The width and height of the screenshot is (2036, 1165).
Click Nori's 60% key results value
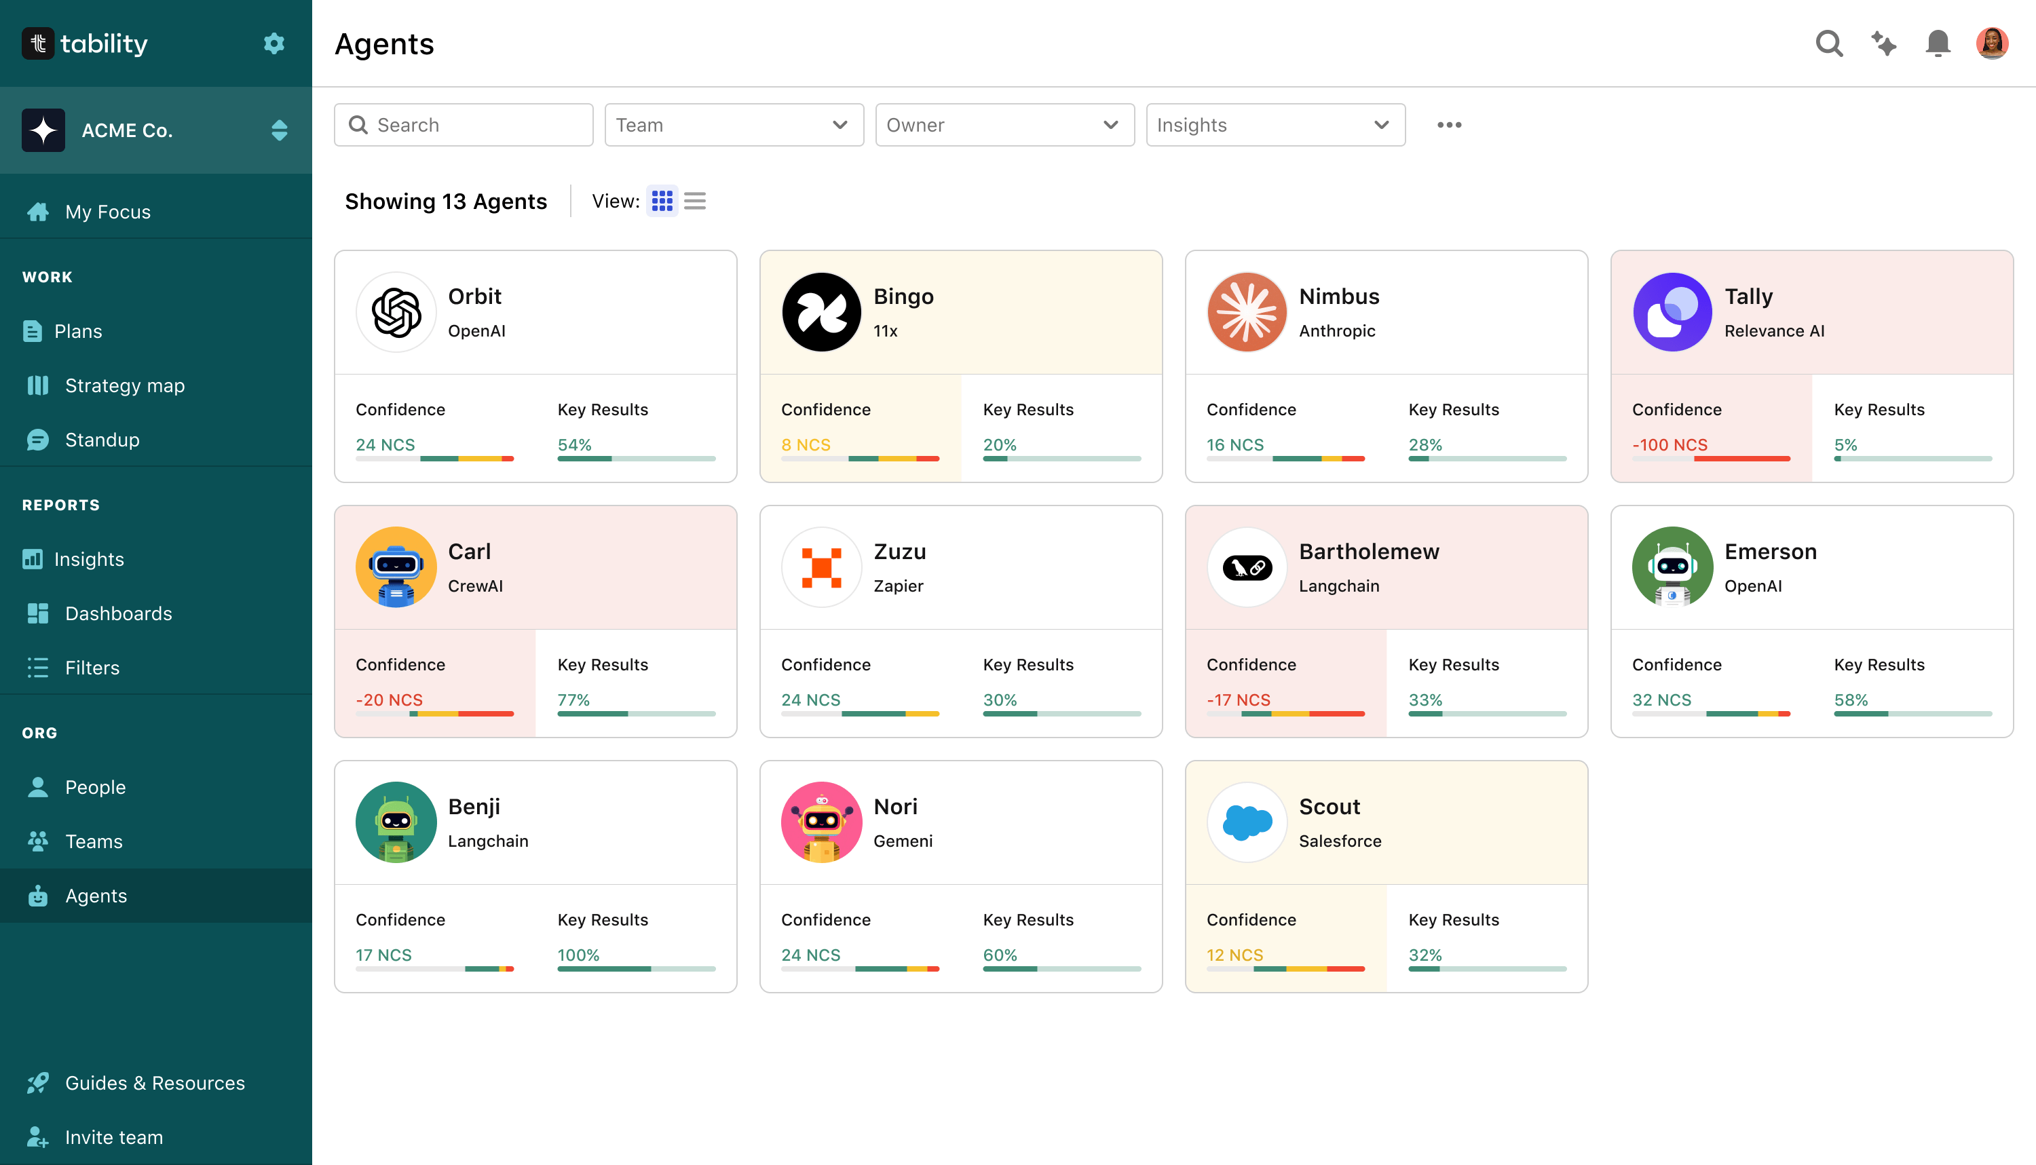(1000, 955)
